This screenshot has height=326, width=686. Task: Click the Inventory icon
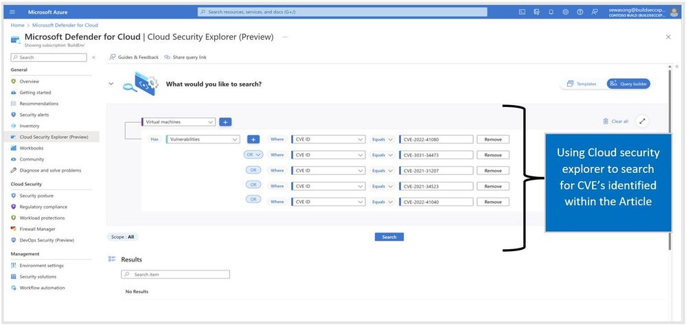(x=14, y=126)
